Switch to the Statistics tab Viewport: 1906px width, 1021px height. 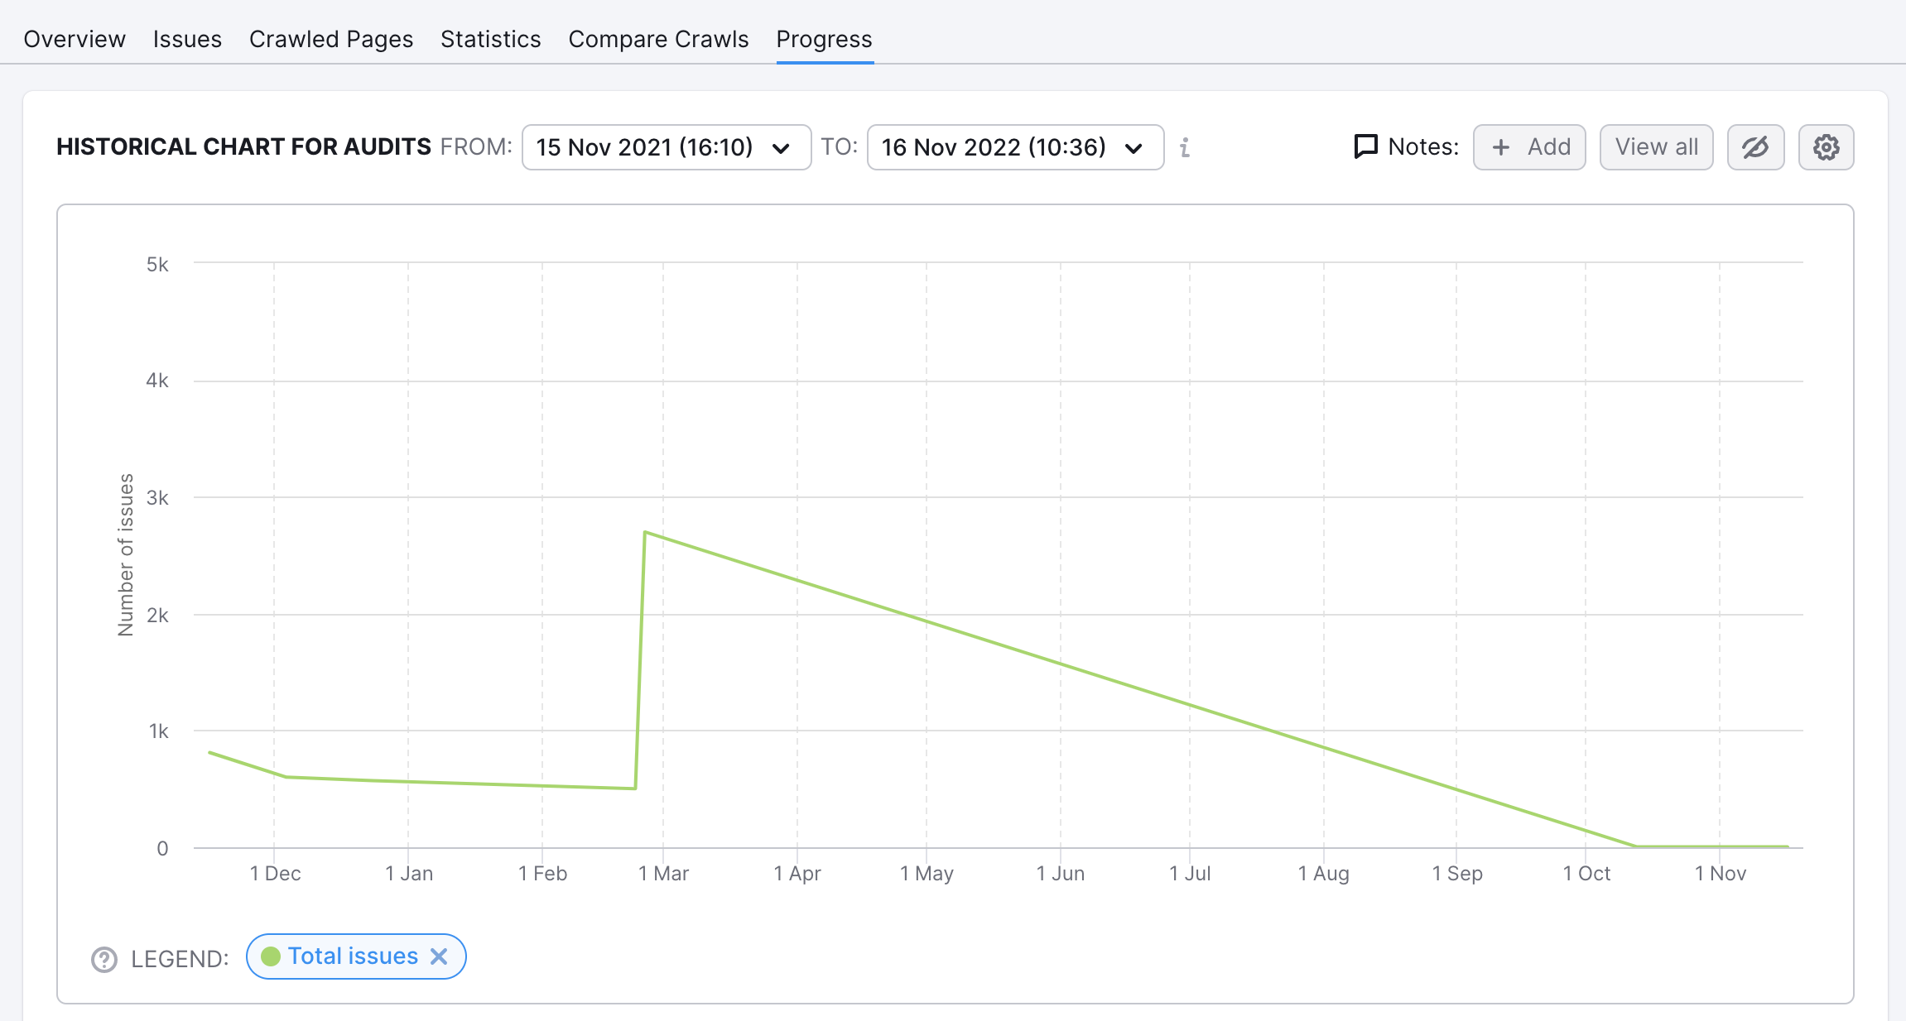(492, 38)
